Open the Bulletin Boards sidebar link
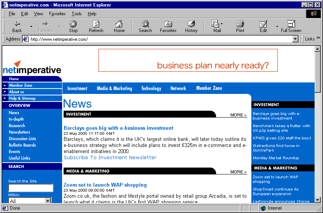 tap(22, 145)
